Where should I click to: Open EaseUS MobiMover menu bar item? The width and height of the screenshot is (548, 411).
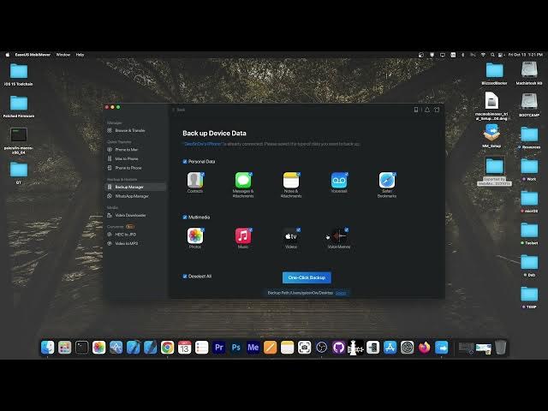point(33,55)
